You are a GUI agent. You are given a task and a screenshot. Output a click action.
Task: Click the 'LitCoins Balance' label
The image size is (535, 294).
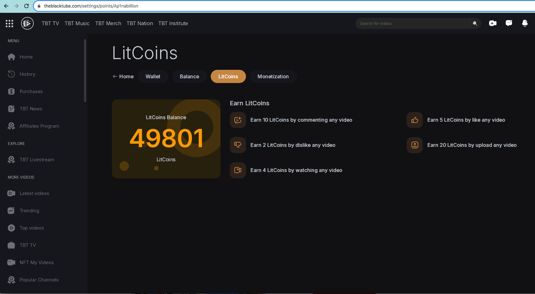pos(166,117)
